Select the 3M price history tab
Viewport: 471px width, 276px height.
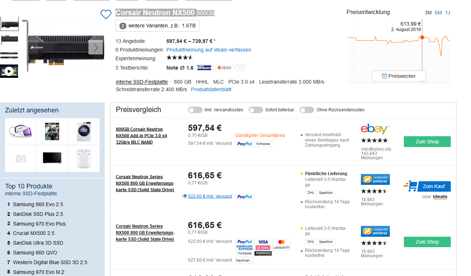pyautogui.click(x=428, y=13)
